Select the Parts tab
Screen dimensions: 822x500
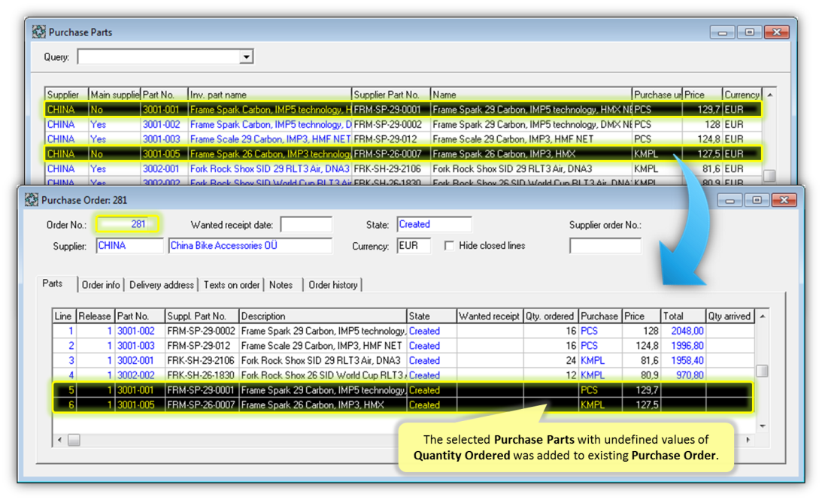[54, 283]
